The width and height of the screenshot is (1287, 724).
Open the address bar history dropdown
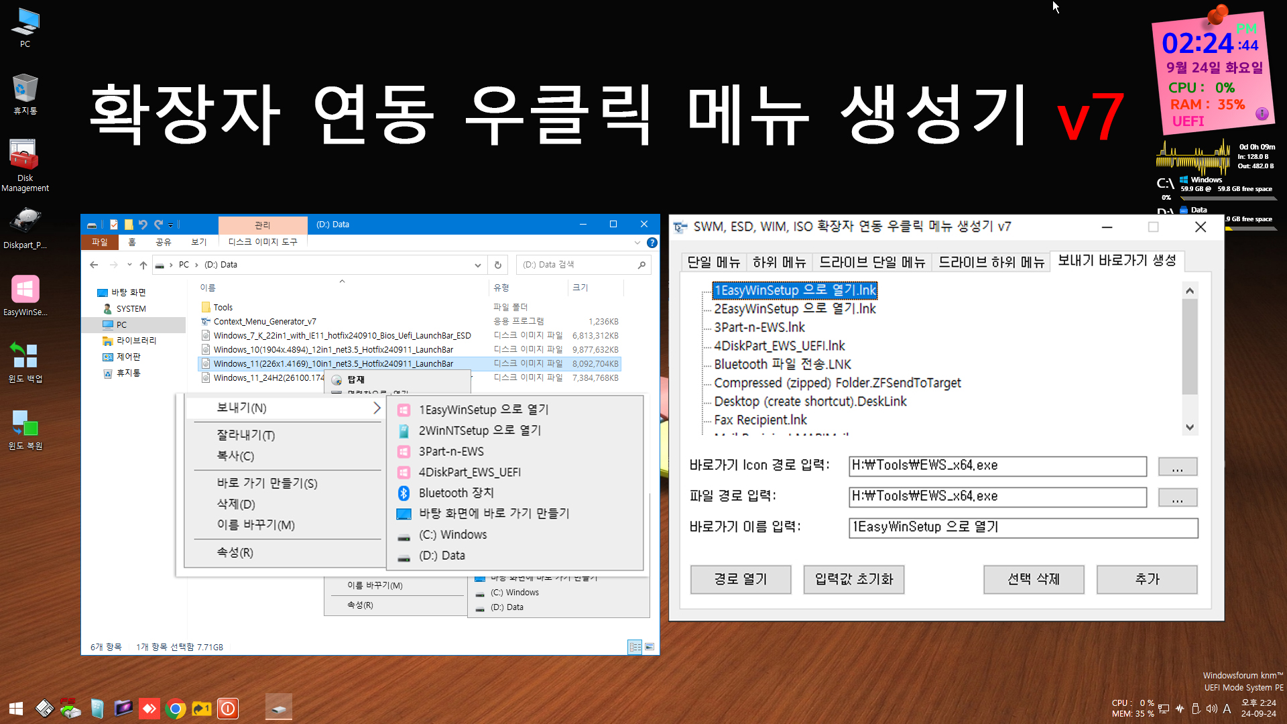click(478, 265)
